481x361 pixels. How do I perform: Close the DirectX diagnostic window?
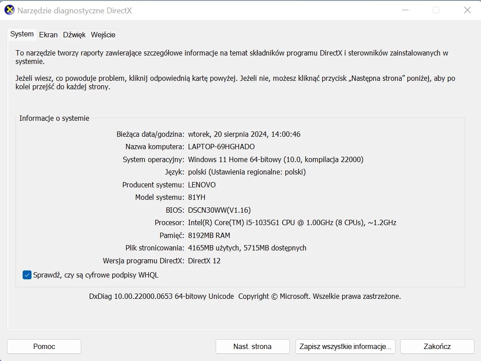[467, 10]
